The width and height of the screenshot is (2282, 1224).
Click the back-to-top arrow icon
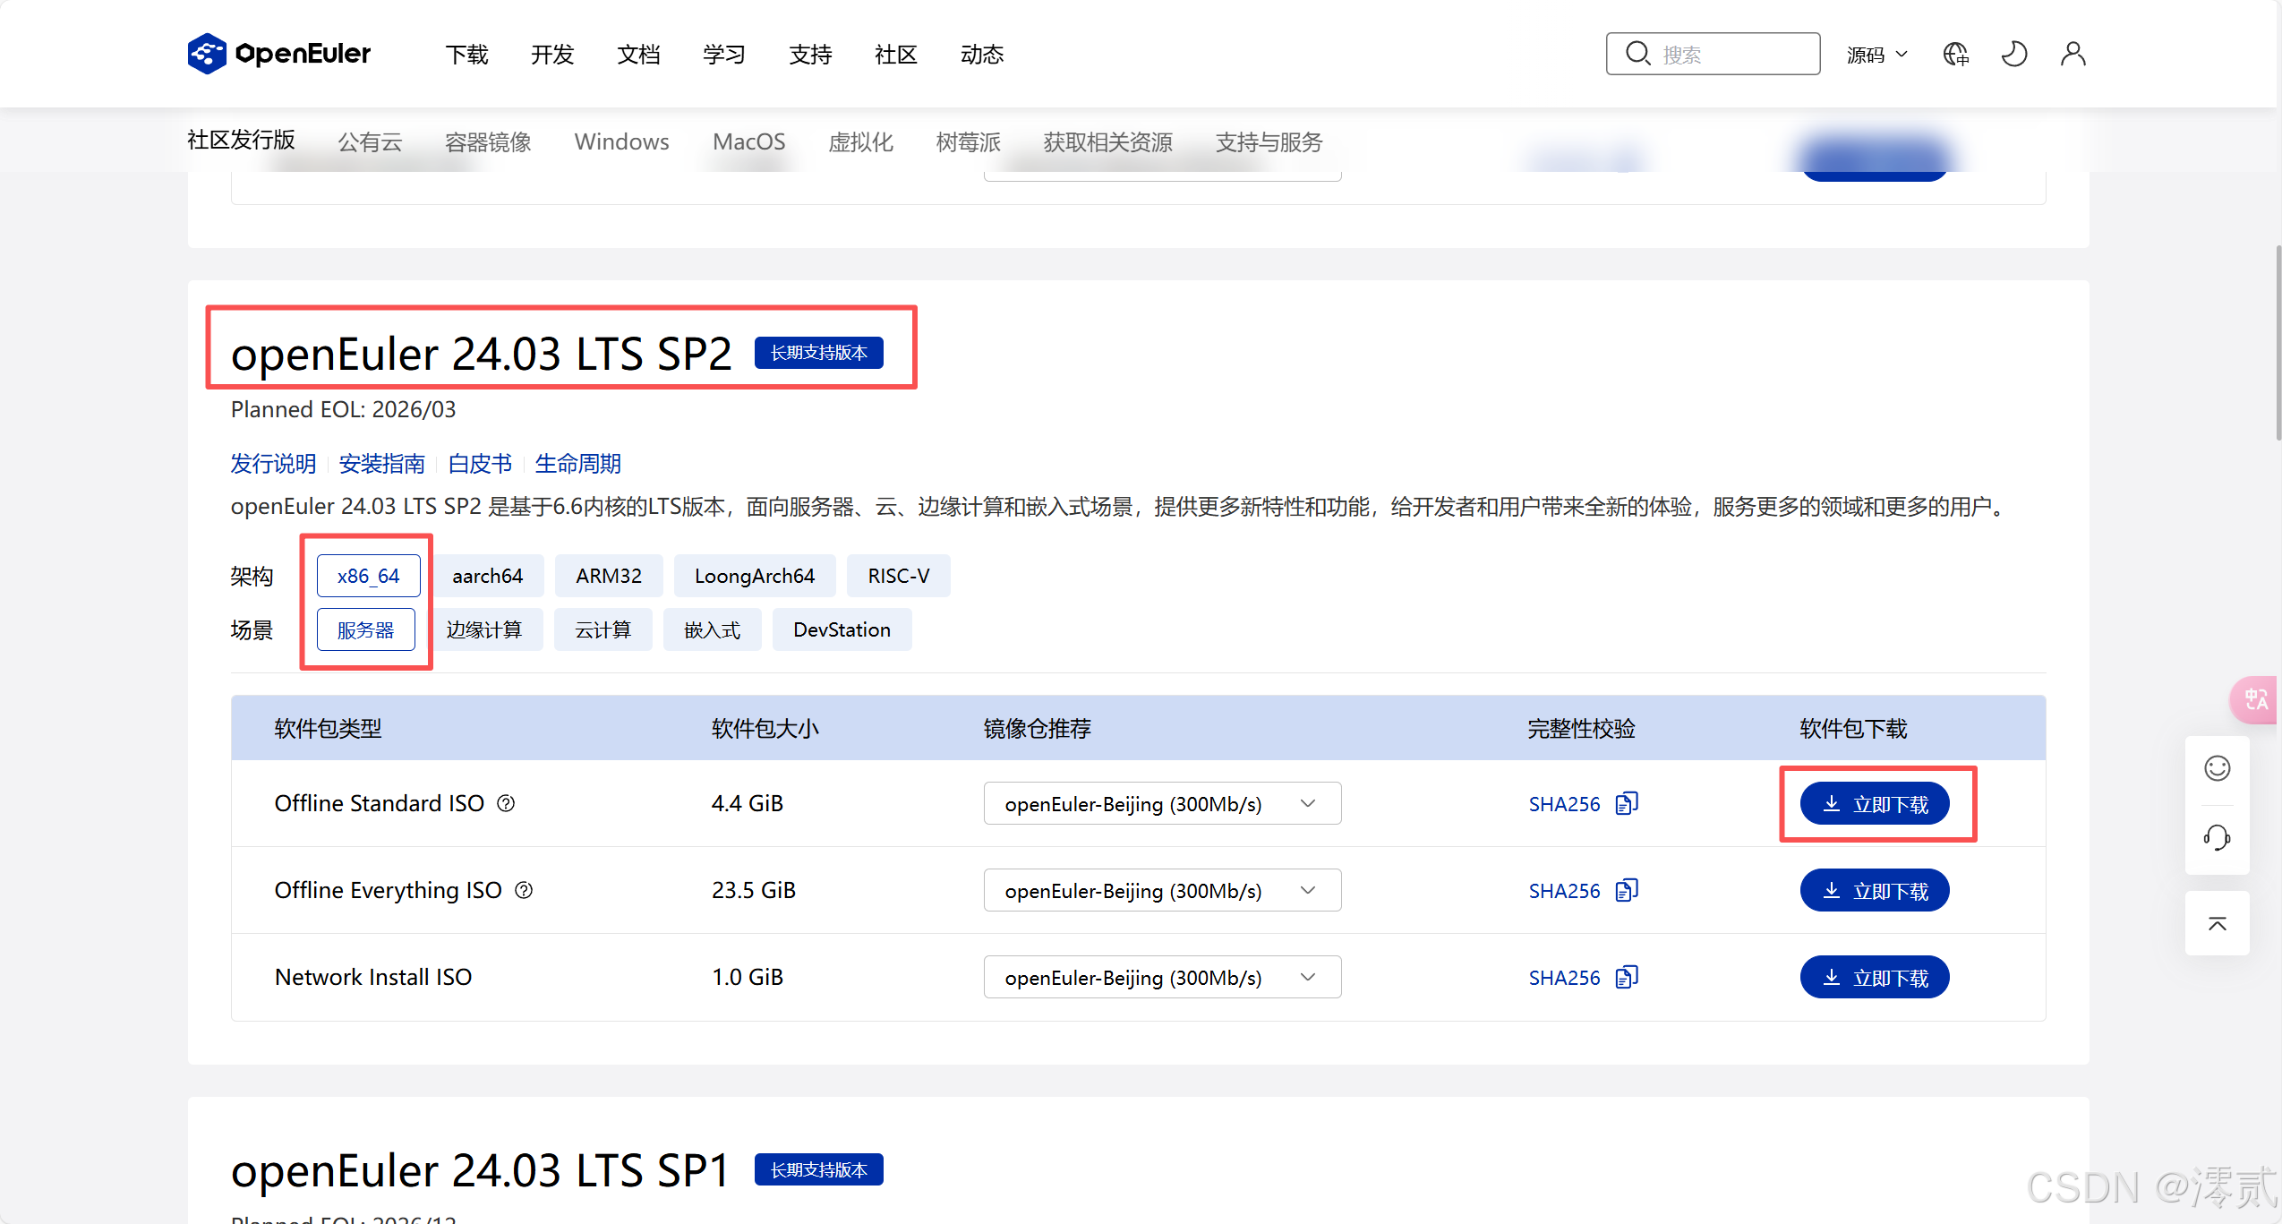(2217, 923)
